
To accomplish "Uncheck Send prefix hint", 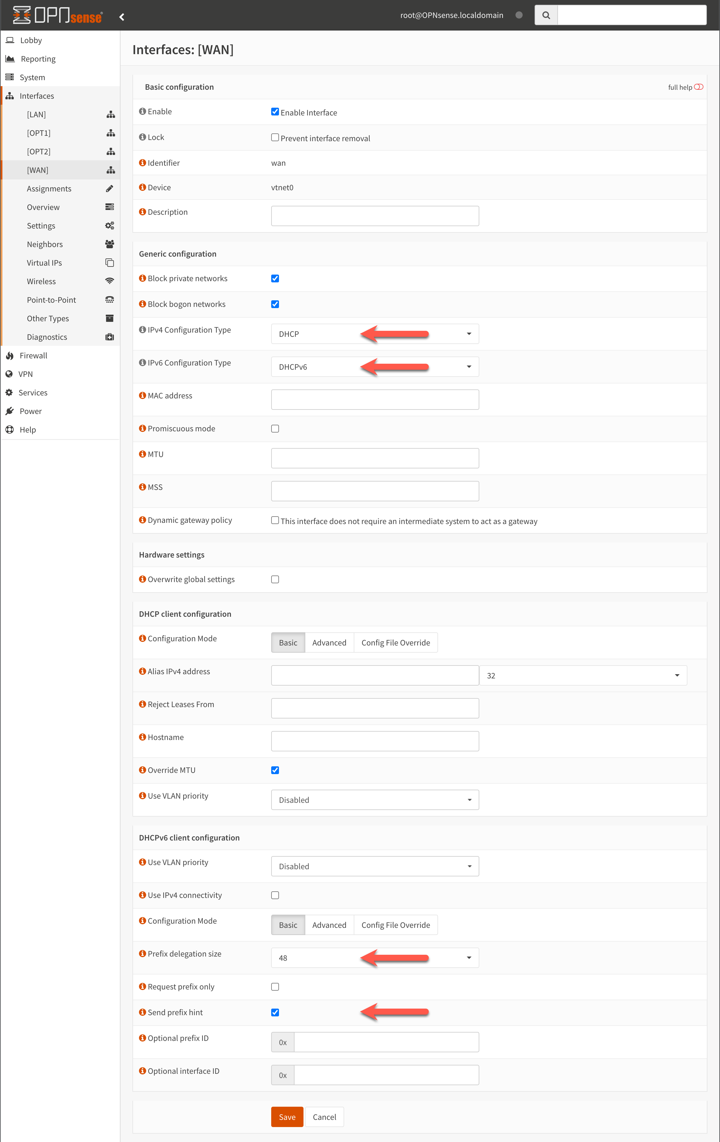I will [x=275, y=1012].
